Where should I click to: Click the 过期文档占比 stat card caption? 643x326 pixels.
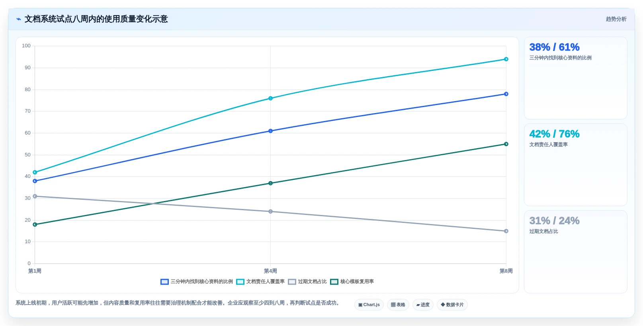coord(543,231)
